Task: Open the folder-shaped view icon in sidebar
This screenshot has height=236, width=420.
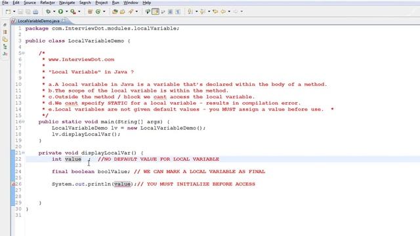Action: click(x=5, y=39)
